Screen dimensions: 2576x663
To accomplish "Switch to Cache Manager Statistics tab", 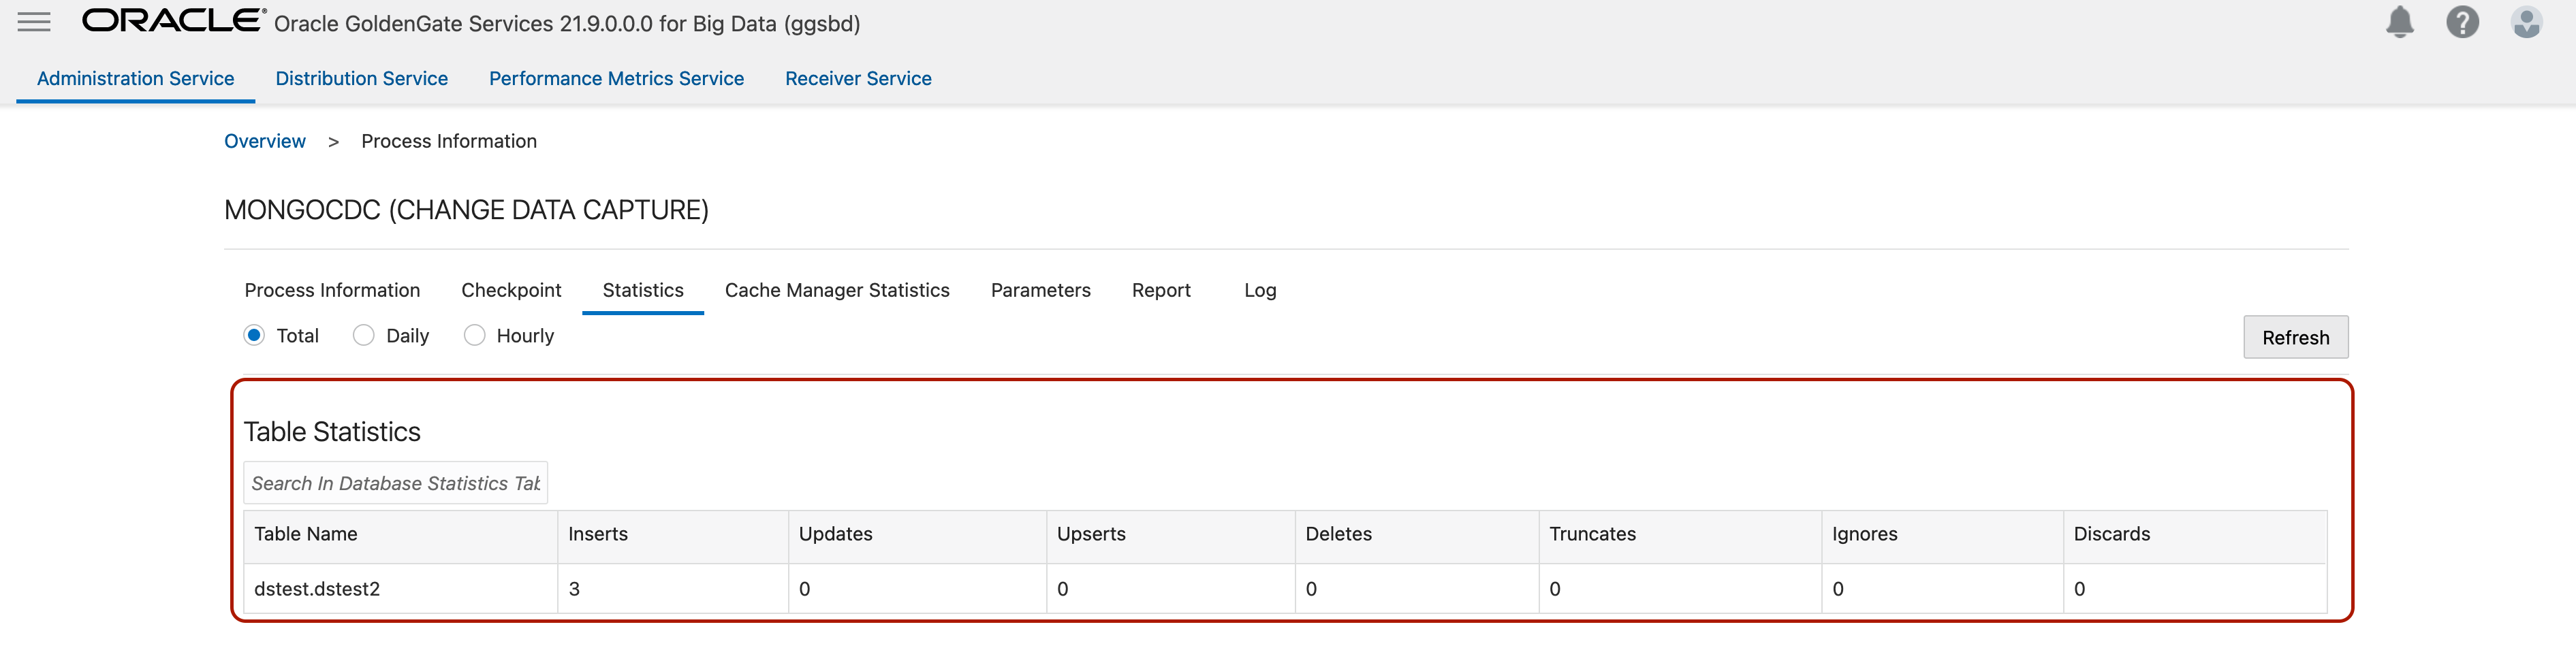I will coord(837,291).
